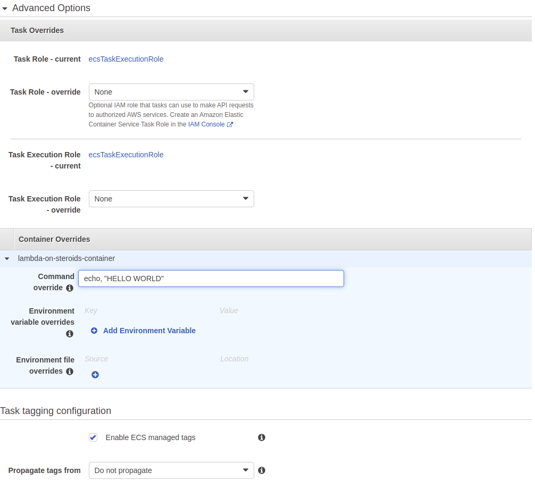
Task: Open the Propagate tags from dropdown
Action: (x=171, y=470)
